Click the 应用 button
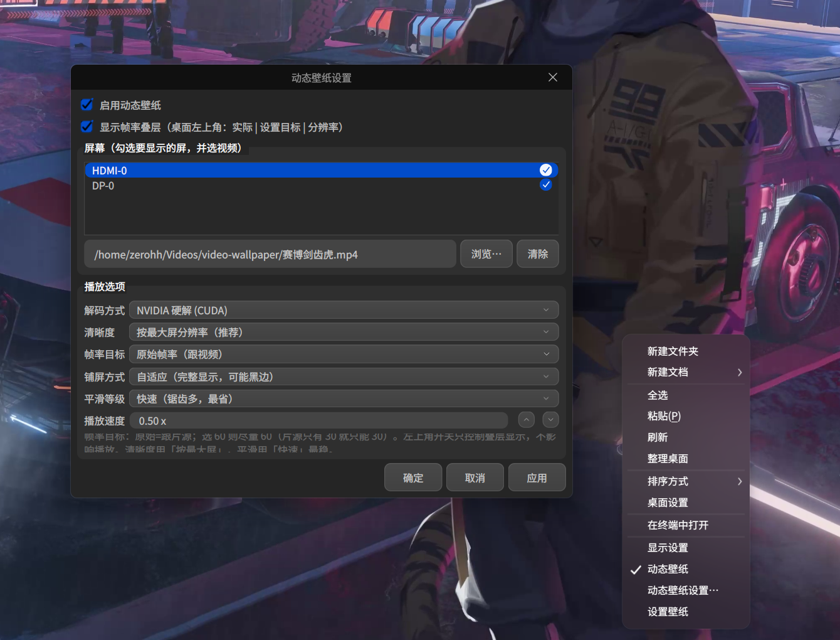 coord(537,477)
